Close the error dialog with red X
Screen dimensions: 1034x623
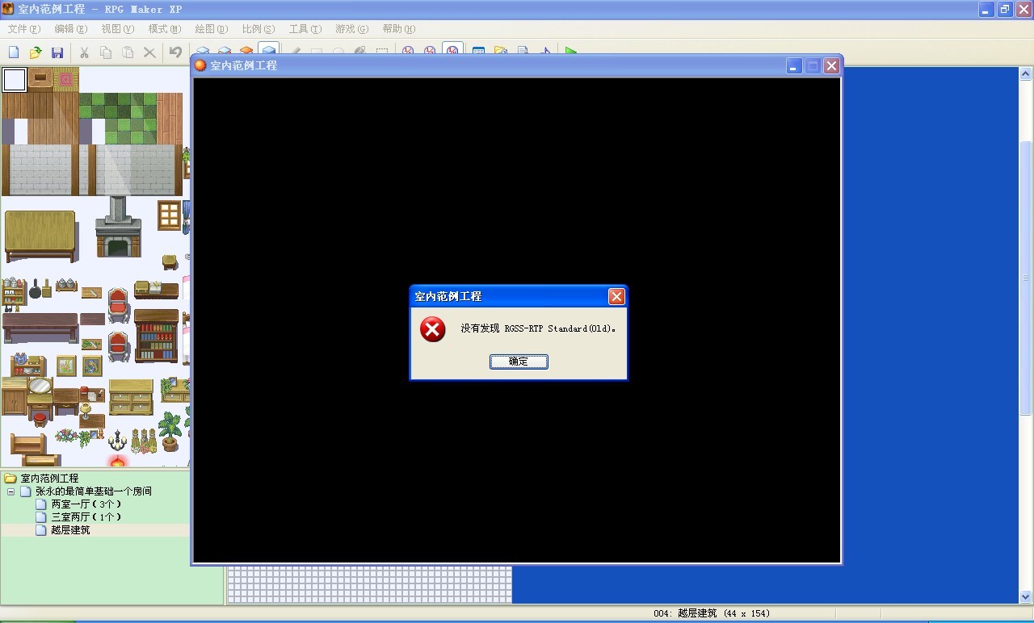pyautogui.click(x=616, y=296)
